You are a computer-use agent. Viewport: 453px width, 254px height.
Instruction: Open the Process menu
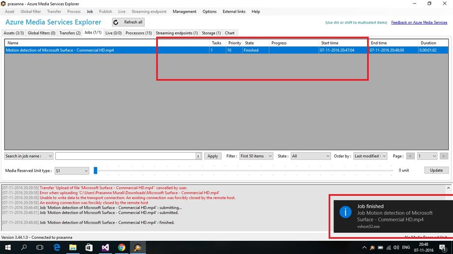click(x=74, y=11)
